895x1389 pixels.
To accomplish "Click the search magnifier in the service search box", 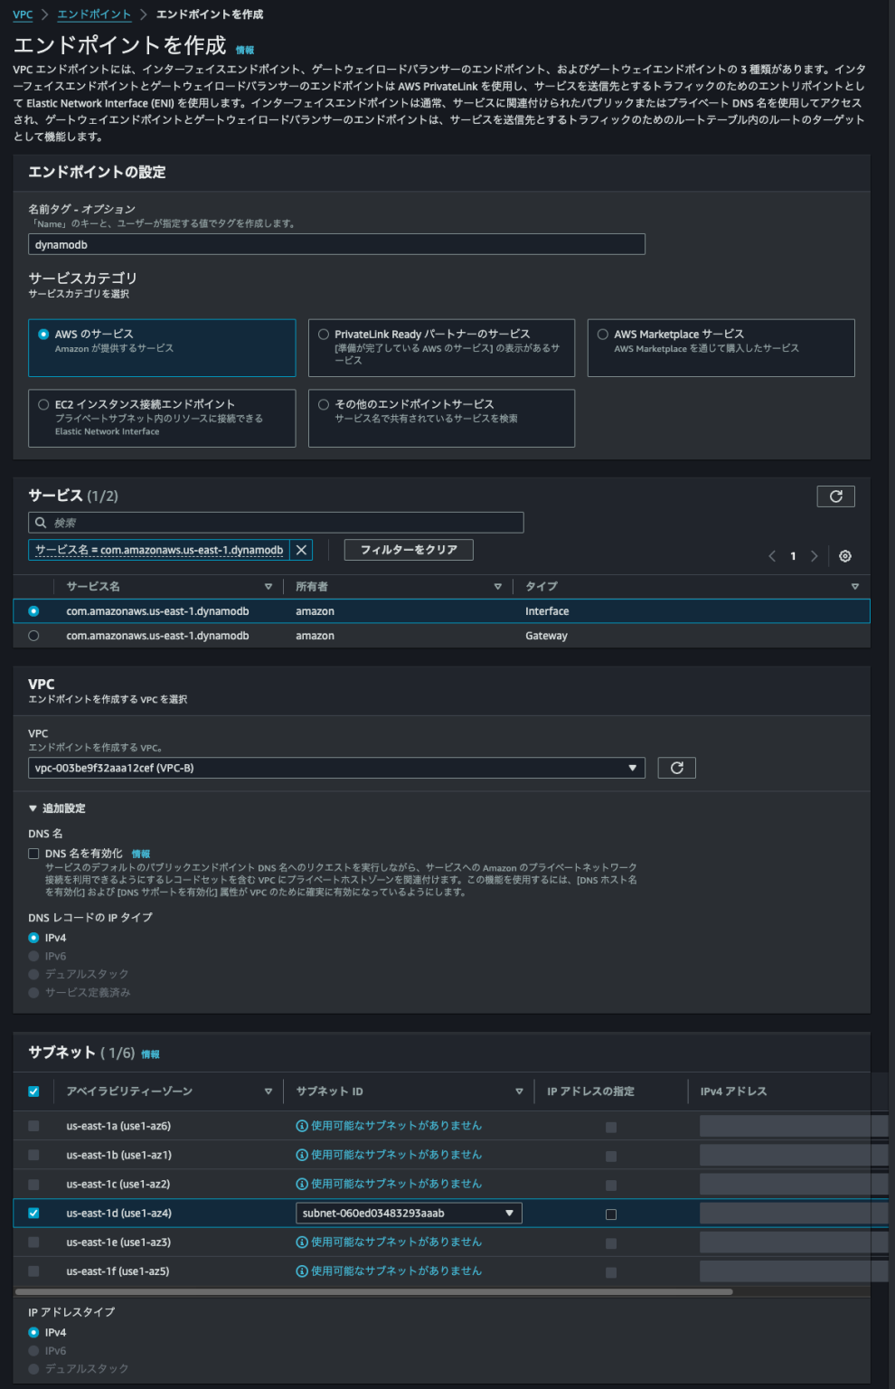I will click(40, 522).
